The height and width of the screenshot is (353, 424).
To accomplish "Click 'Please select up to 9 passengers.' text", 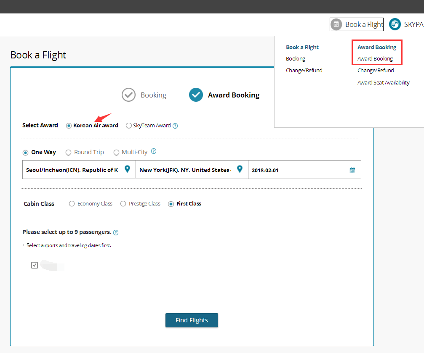I will pyautogui.click(x=67, y=232).
